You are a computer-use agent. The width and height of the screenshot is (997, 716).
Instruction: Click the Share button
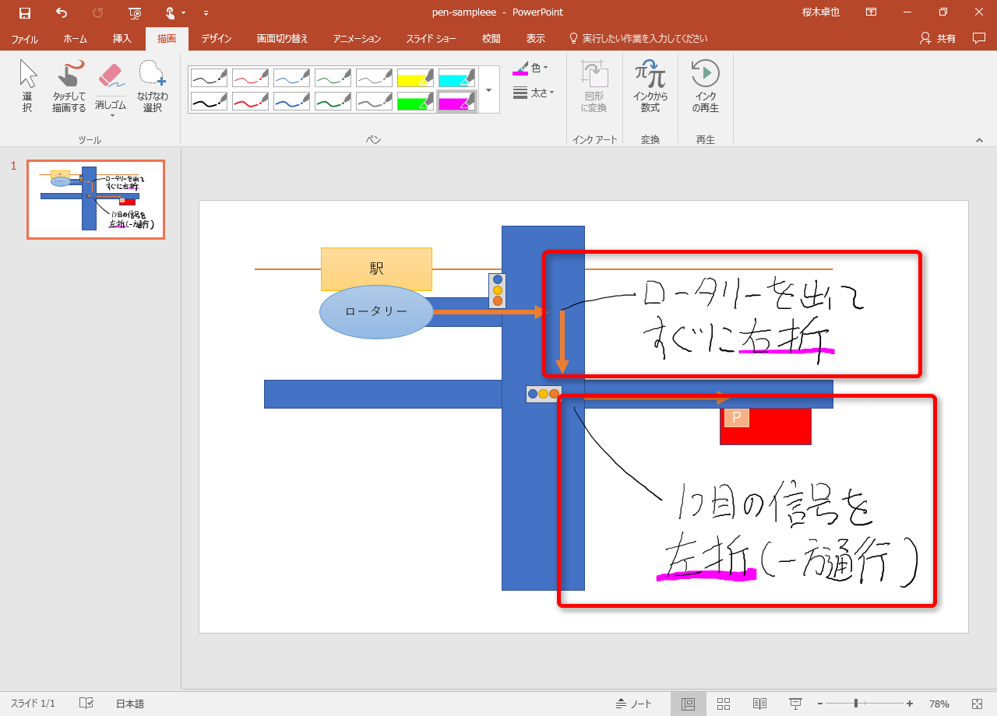pos(938,38)
